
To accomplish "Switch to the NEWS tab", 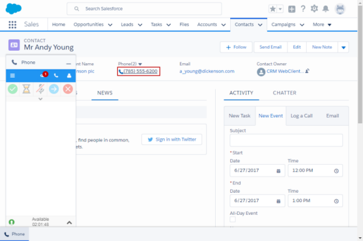I will tap(105, 93).
